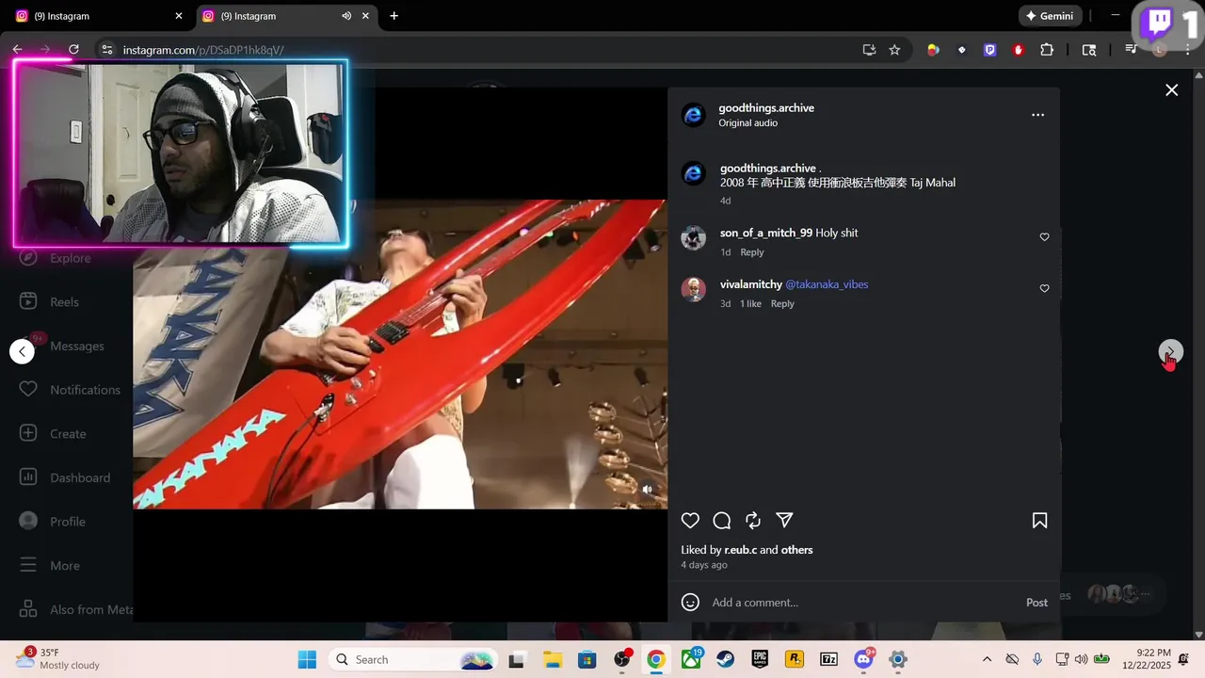Share the post via paper plane icon

tap(784, 521)
